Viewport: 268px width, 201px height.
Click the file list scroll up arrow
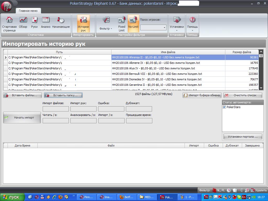tap(261, 51)
